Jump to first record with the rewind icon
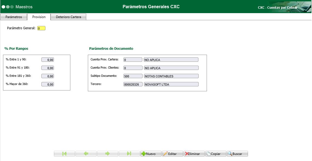Viewport: 312px width, 161px height. (x=64, y=153)
